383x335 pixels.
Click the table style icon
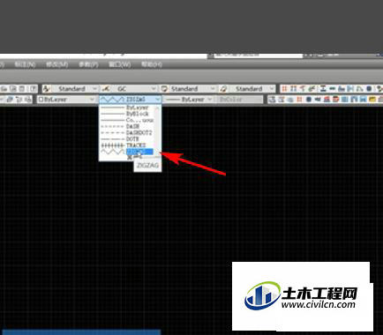pos(164,89)
